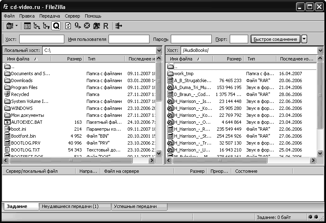The height and width of the screenshot is (223, 326).
Task: Switch to the Неудавшиеся передачи tab
Action: [70, 207]
